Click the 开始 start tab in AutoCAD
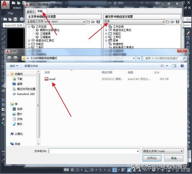 10,13
